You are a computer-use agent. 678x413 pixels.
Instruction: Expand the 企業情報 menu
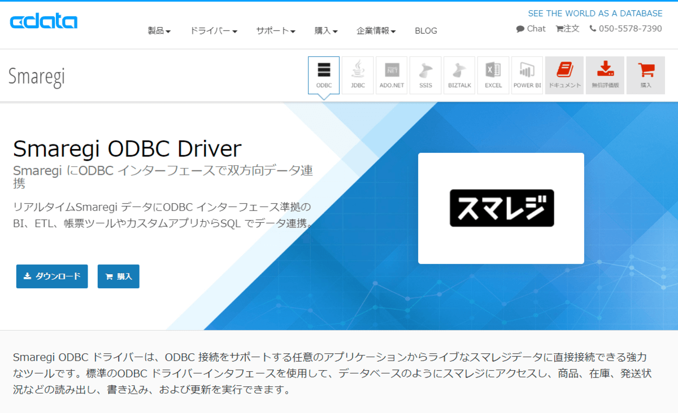(376, 31)
